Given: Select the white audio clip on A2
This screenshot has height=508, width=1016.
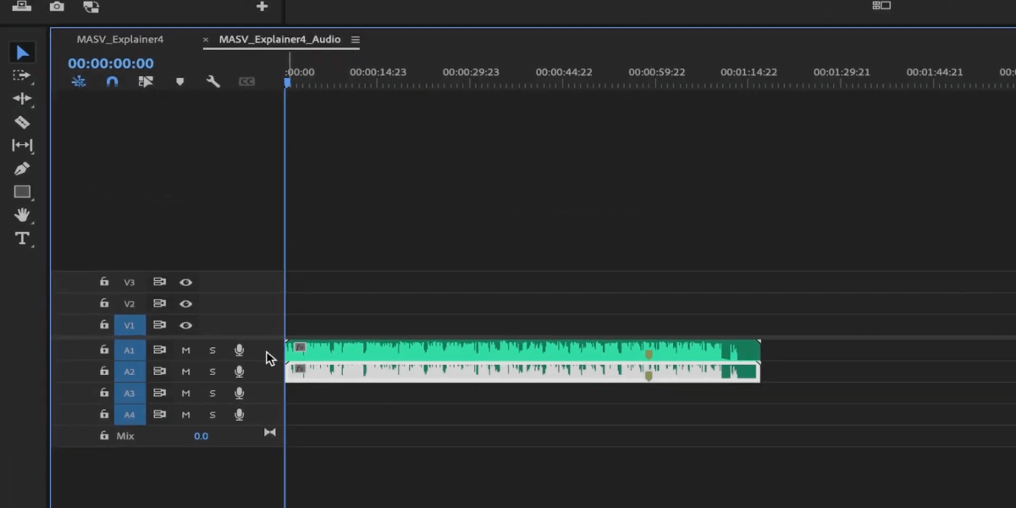Looking at the screenshot, I should 522,372.
